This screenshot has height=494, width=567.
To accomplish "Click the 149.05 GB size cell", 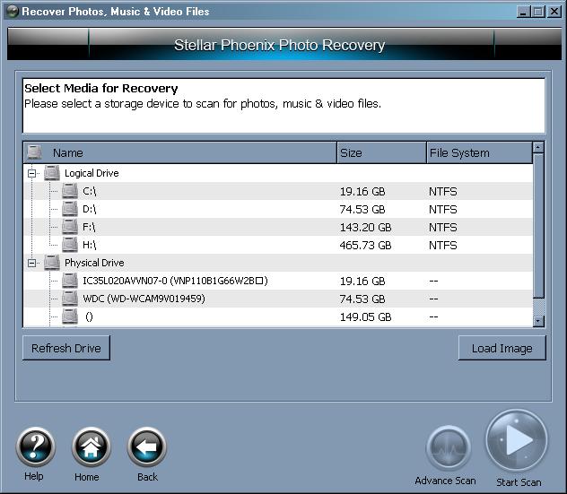I will (x=365, y=316).
